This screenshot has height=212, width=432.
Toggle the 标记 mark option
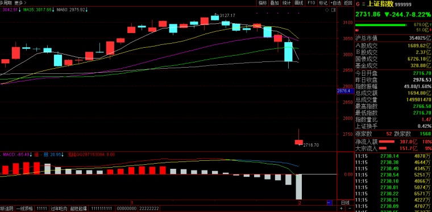pos(323,3)
